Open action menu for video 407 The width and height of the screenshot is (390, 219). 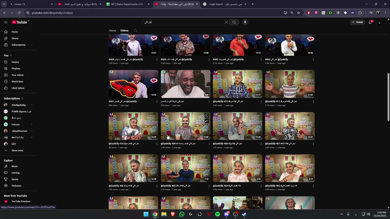[313, 144]
